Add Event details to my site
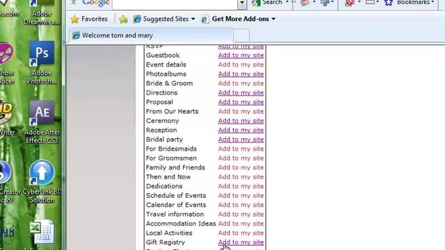This screenshot has height=250, width=445. pos(241,65)
